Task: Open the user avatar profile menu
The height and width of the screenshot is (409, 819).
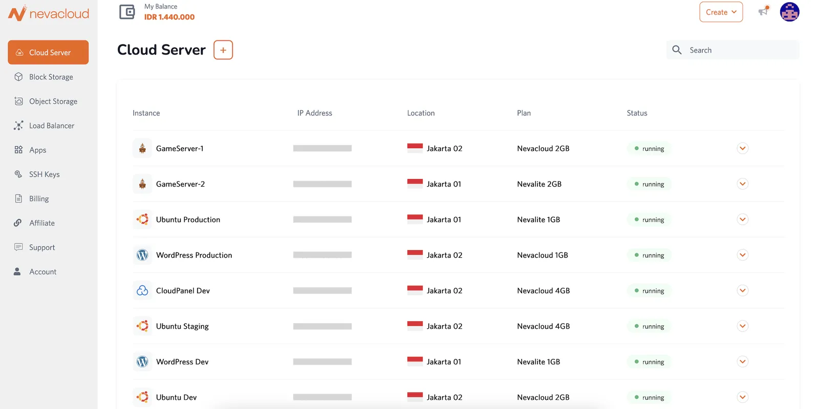Action: point(789,12)
